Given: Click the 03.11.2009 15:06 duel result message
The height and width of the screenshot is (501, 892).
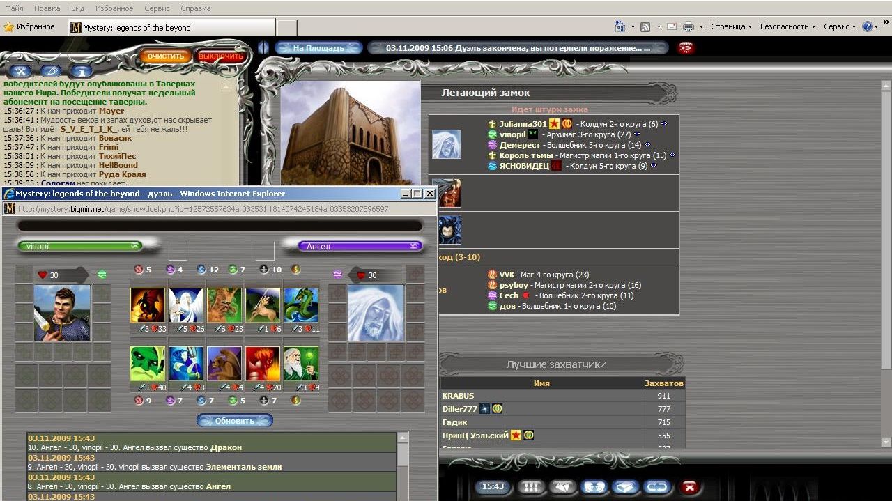Looking at the screenshot, I should pos(518,48).
